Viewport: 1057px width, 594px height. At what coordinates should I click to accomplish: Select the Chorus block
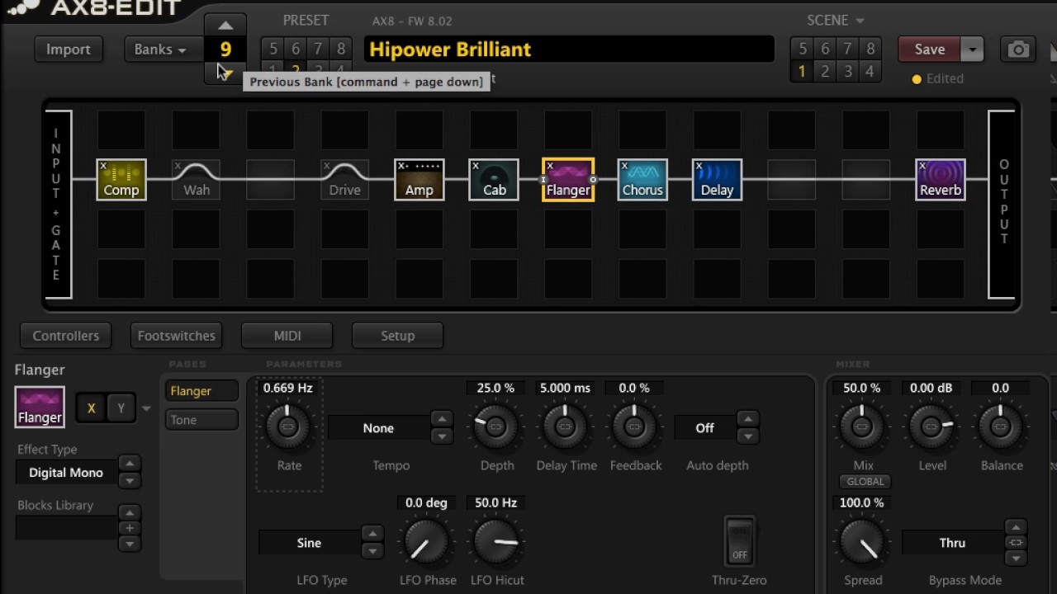point(642,180)
